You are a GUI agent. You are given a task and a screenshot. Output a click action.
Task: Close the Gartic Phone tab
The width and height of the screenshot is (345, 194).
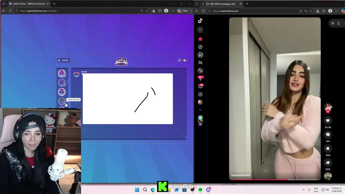(48, 4)
